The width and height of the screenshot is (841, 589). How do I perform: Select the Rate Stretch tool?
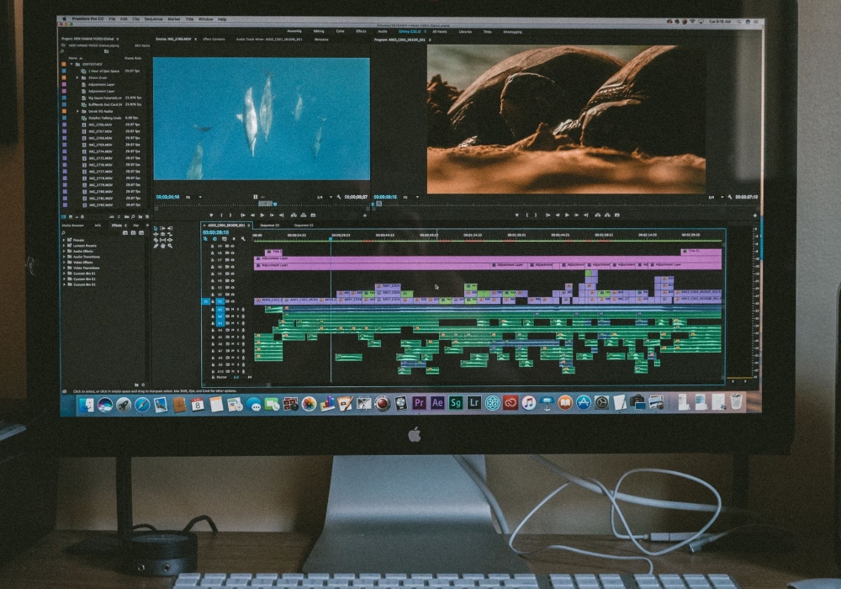[170, 235]
